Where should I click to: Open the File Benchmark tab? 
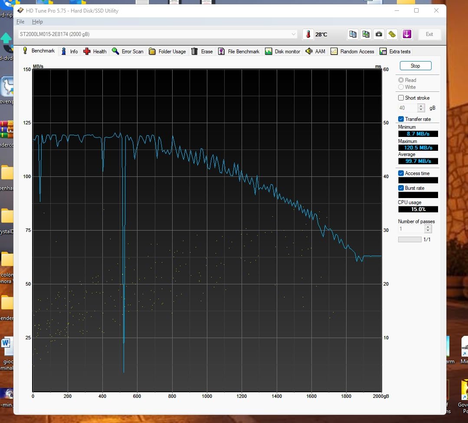tap(239, 51)
